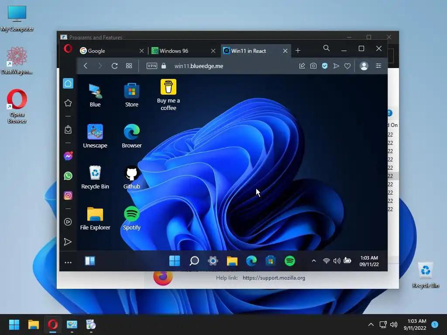Open the host Windows Start button

pos(14,325)
